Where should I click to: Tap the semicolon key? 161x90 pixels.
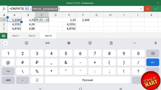(x=109, y=71)
